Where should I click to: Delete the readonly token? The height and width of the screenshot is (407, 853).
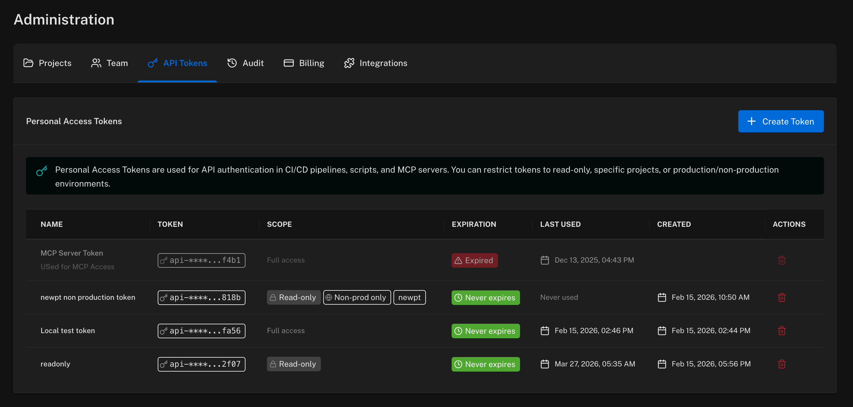(782, 364)
